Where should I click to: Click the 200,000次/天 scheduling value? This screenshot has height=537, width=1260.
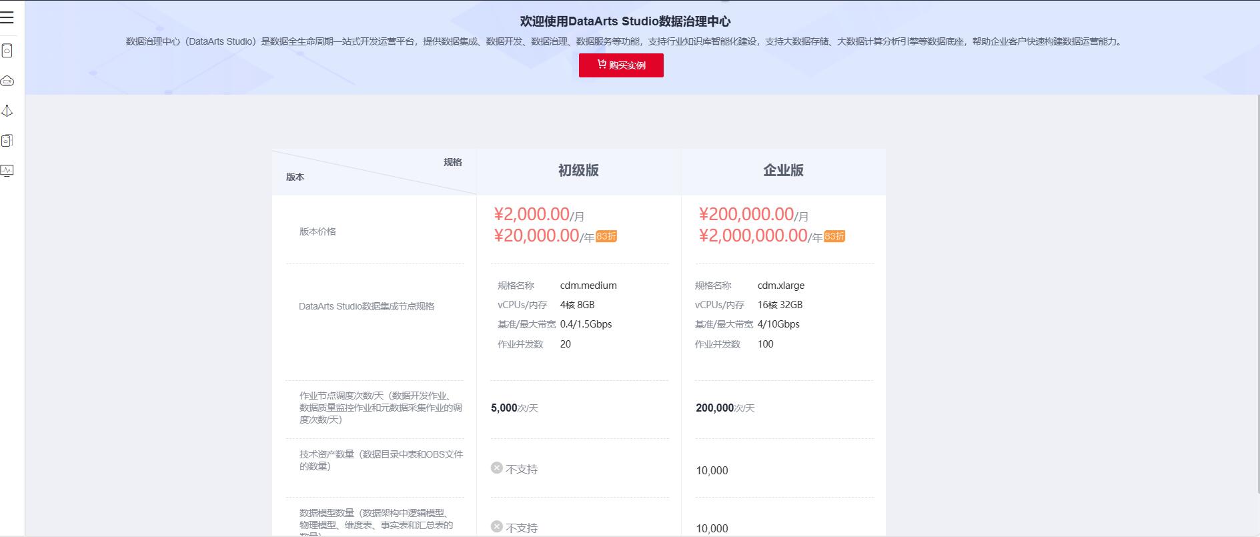coord(724,408)
